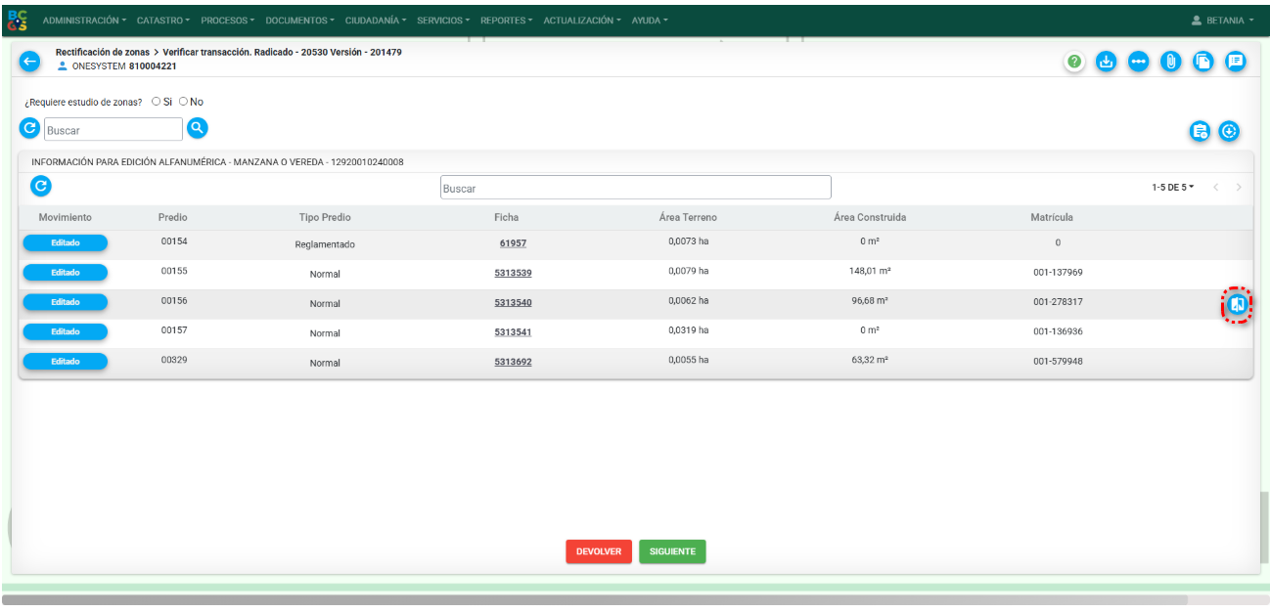This screenshot has height=612, width=1270.
Task: Go back using the left arrow icon
Action: (x=29, y=62)
